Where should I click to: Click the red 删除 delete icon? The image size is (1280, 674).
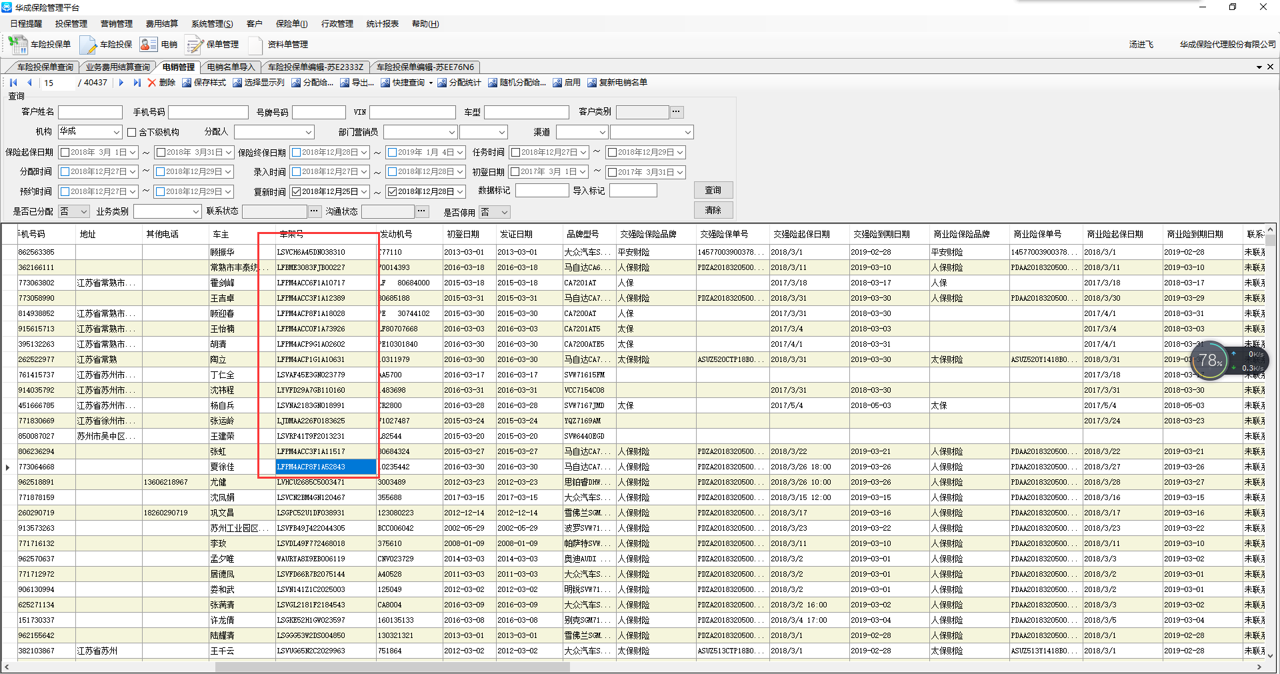[x=152, y=83]
